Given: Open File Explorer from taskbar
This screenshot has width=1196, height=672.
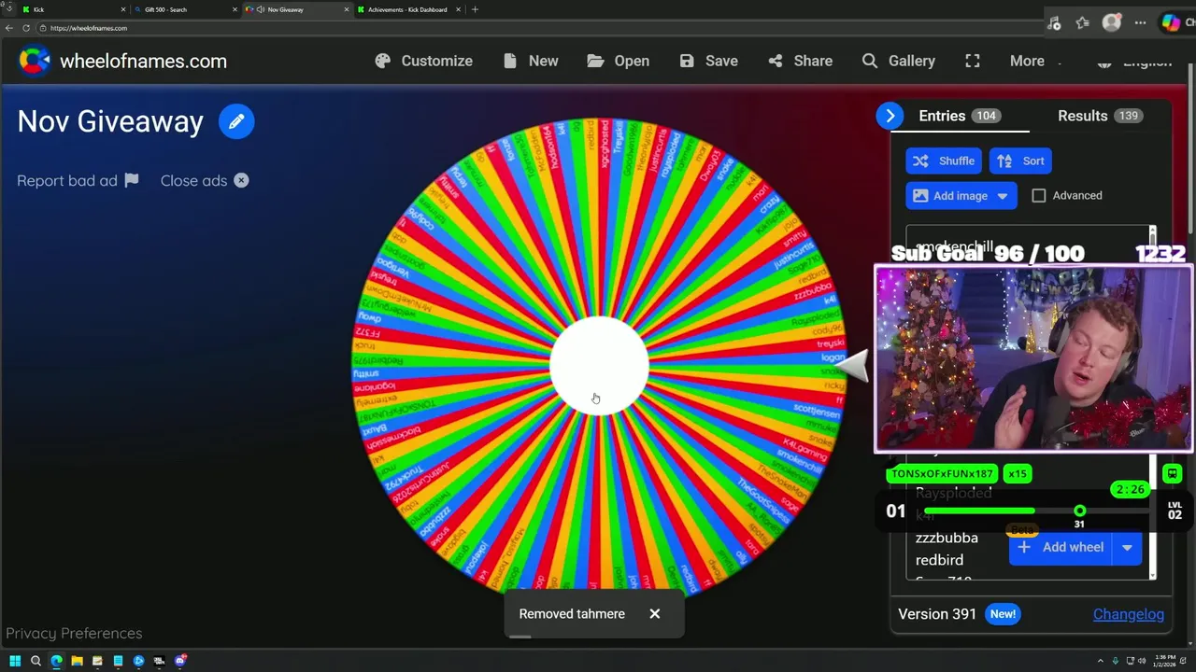Looking at the screenshot, I should click(77, 661).
